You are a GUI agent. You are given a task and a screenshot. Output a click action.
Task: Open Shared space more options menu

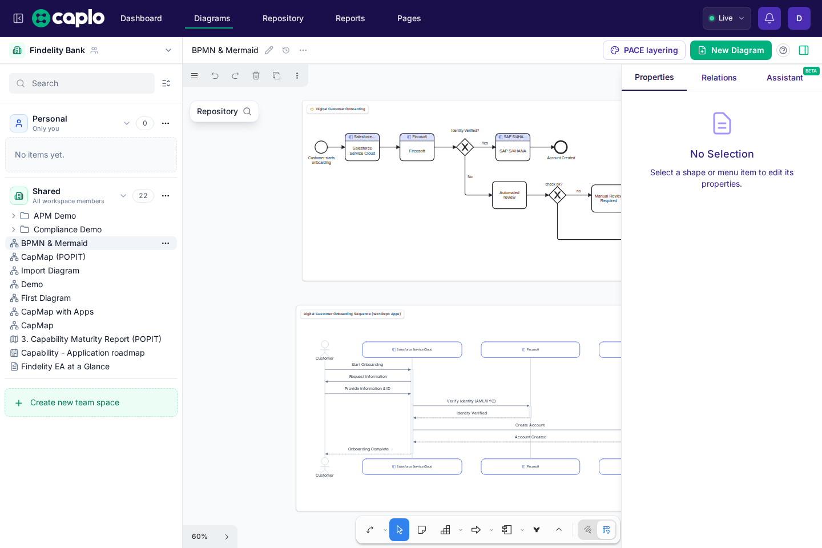(166, 196)
